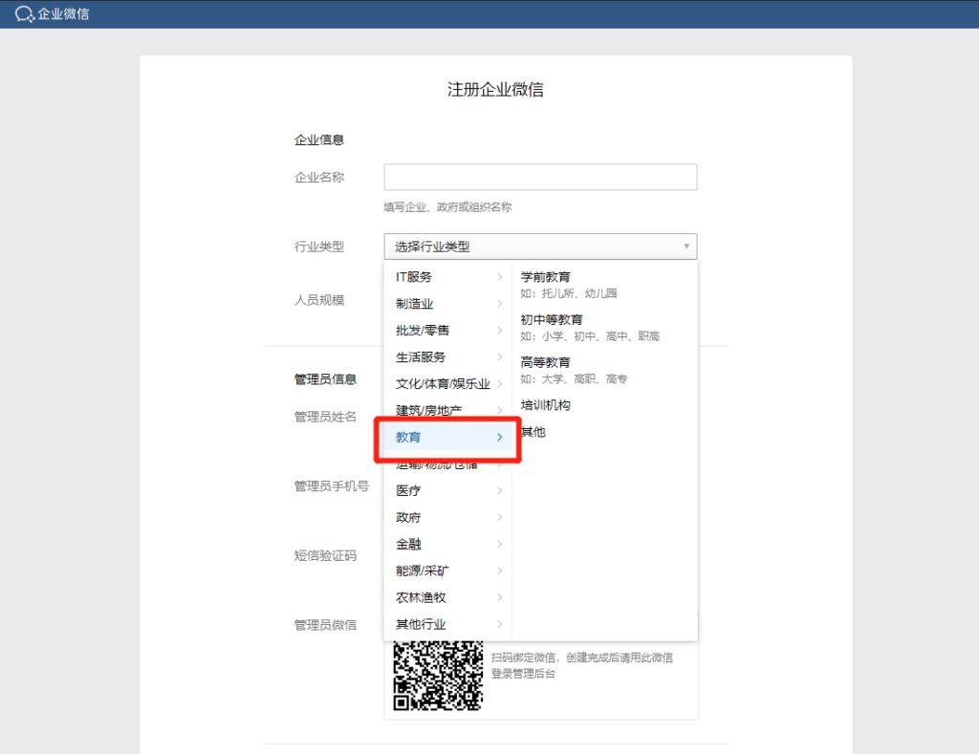Pick the 建筑/房地产 category

(x=428, y=410)
